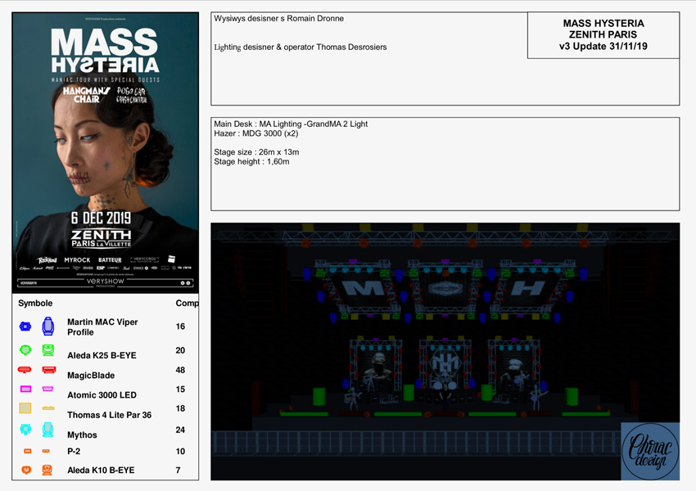
Task: Click the Chirac design logo
Action: pyautogui.click(x=650, y=451)
